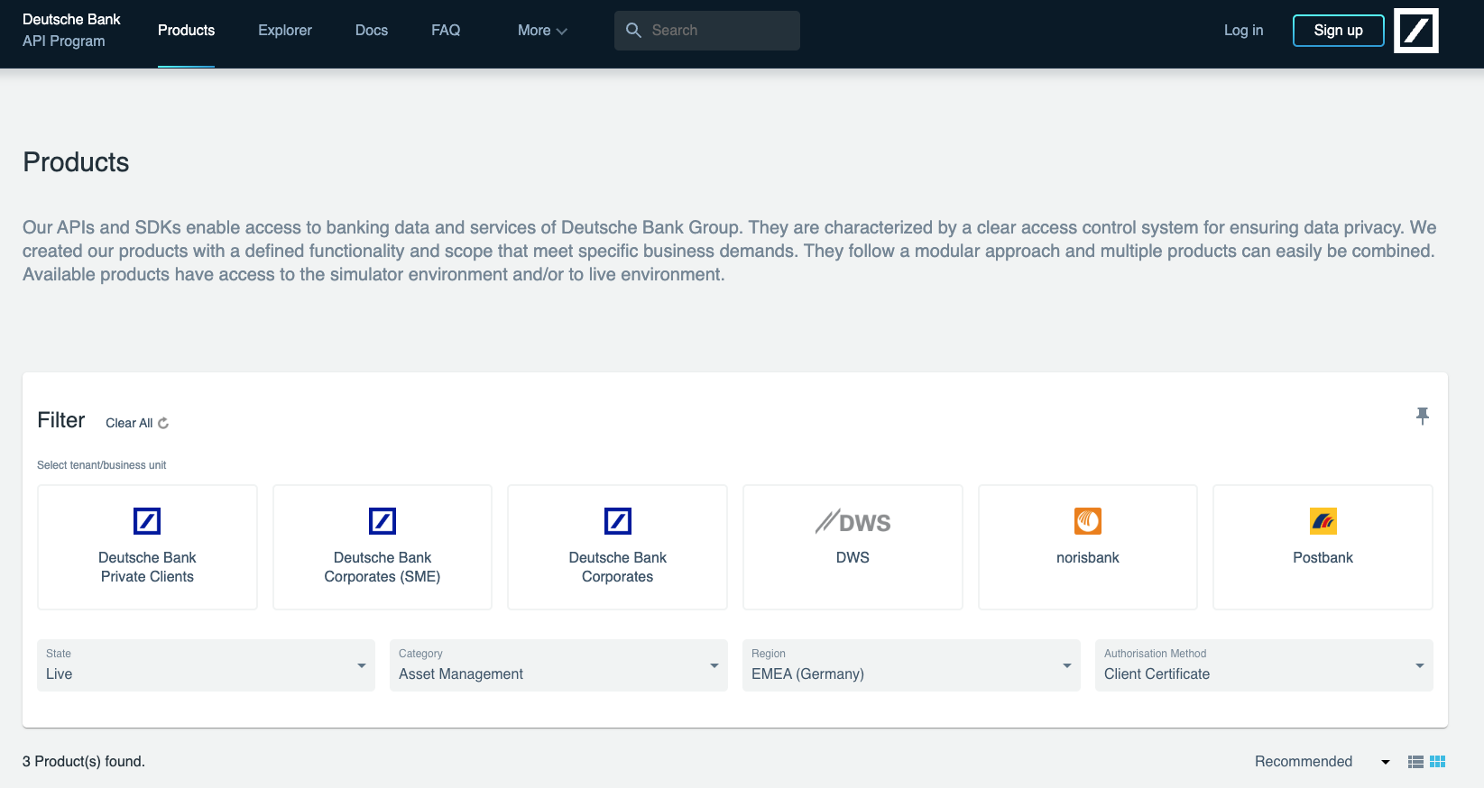Open the Category dropdown showing Asset Management
The width and height of the screenshot is (1484, 788).
558,665
